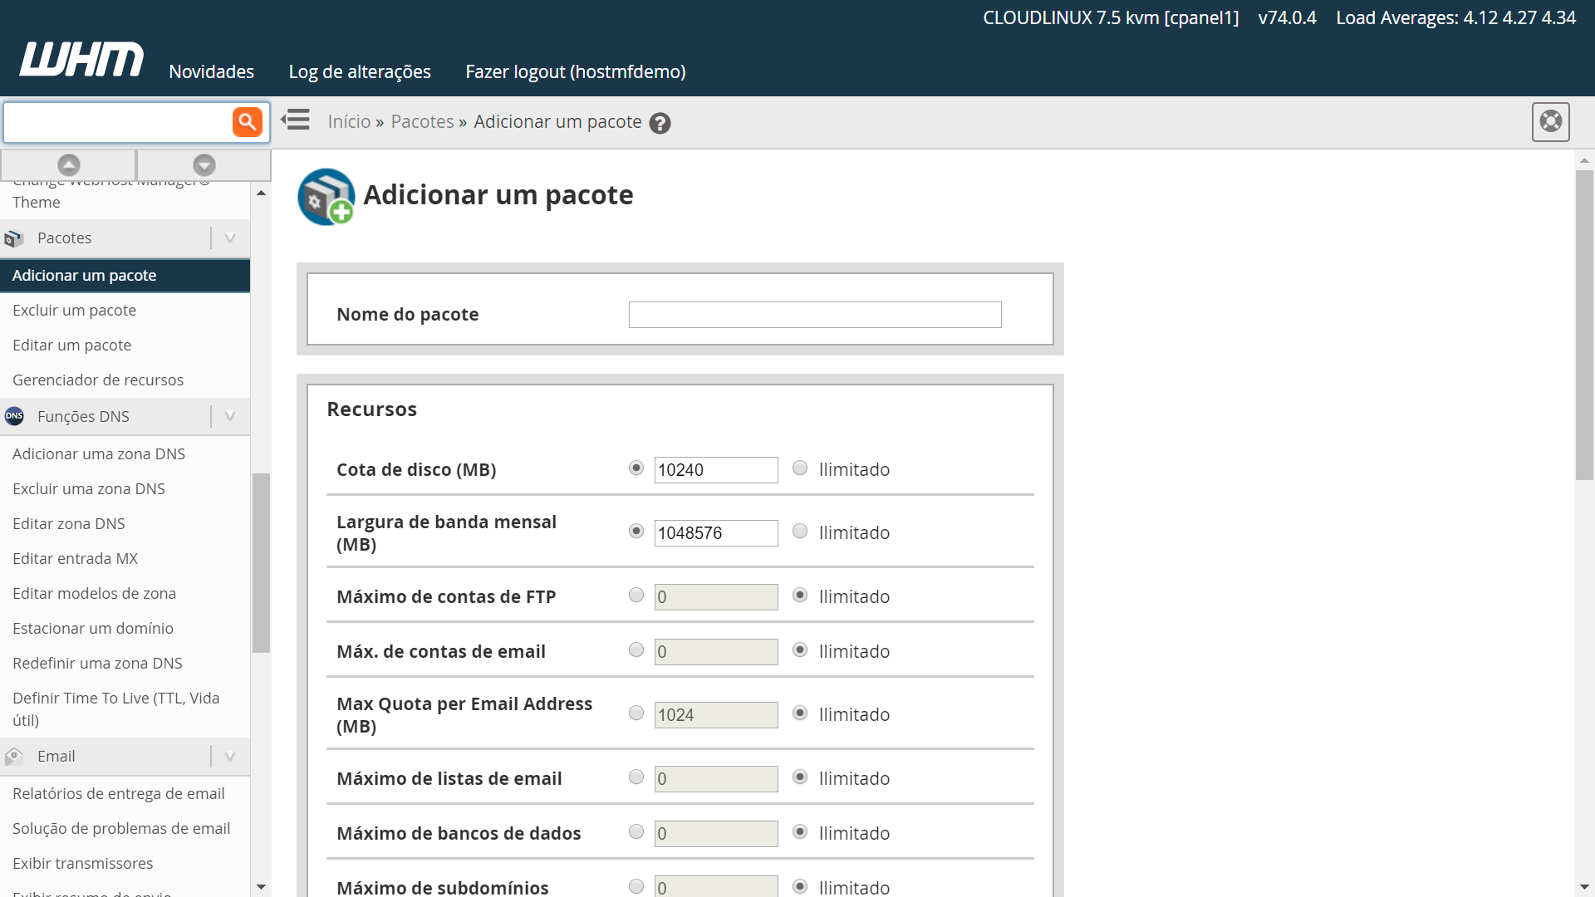Click the sidebar vertical scrollbar thumb
The width and height of the screenshot is (1595, 897).
point(261,563)
